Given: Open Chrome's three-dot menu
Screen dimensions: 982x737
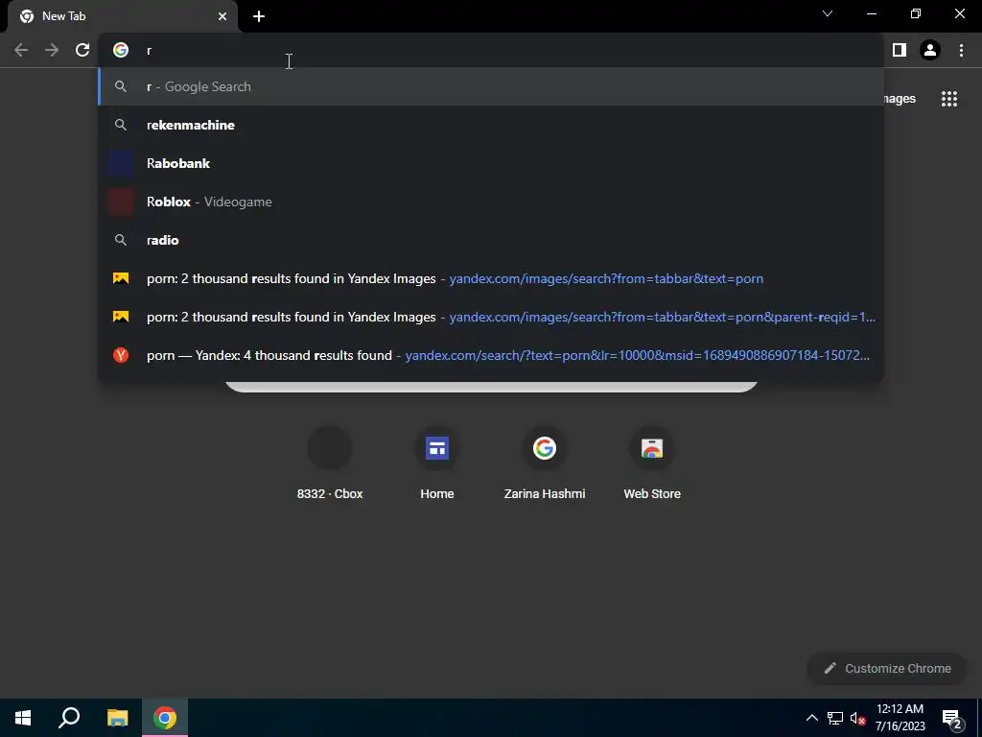Looking at the screenshot, I should tap(961, 50).
